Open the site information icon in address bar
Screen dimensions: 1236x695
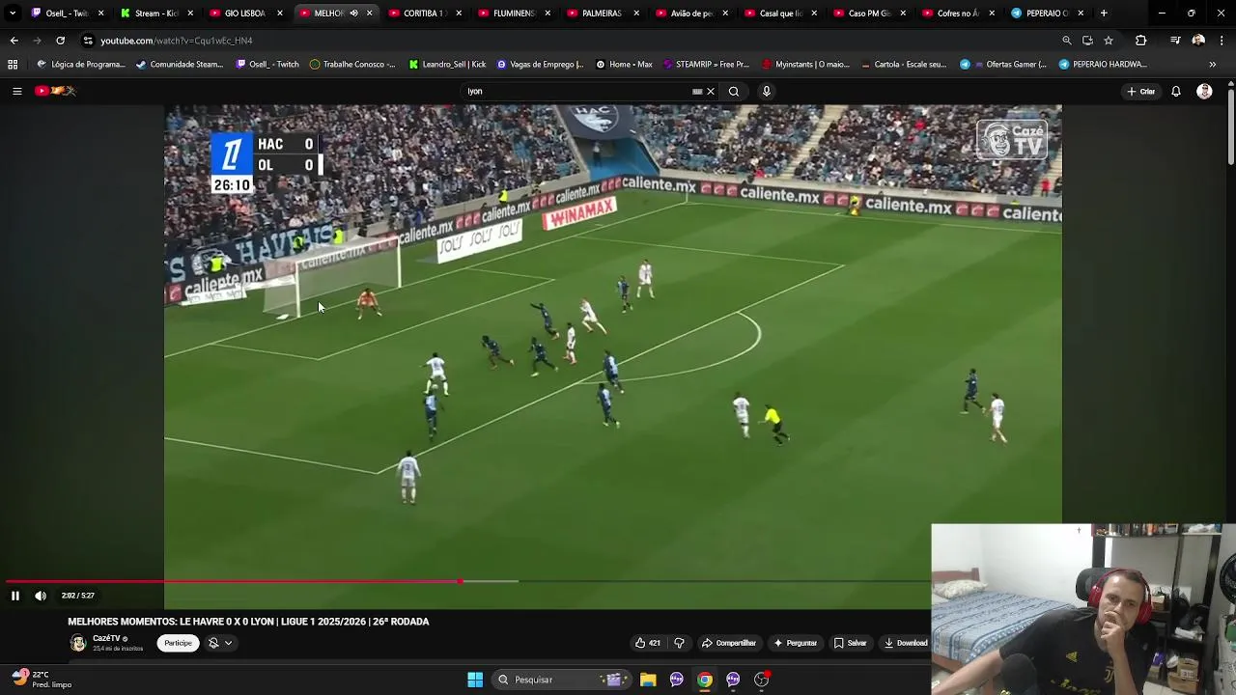(x=88, y=41)
